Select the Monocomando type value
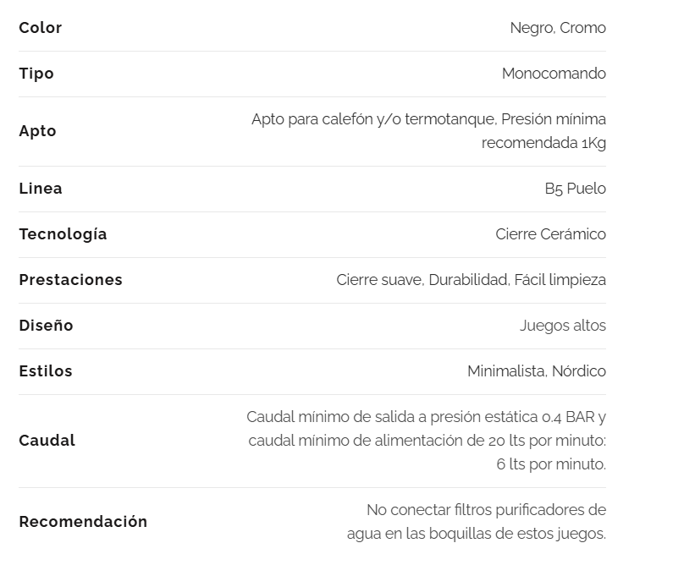This screenshot has width=684, height=565. (554, 74)
